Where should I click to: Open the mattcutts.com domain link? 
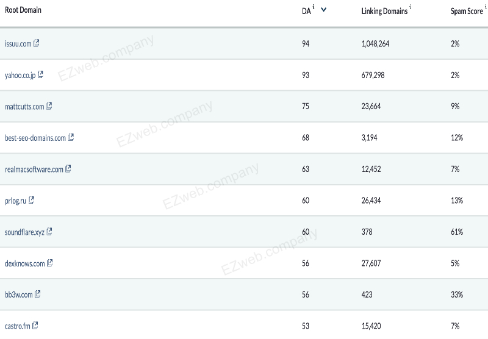[x=24, y=107]
